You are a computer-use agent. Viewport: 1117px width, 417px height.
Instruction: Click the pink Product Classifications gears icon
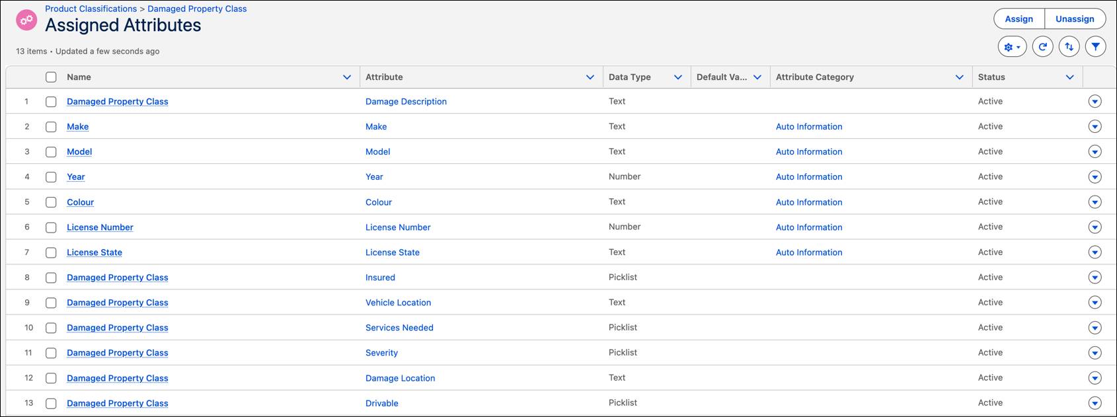(x=26, y=20)
